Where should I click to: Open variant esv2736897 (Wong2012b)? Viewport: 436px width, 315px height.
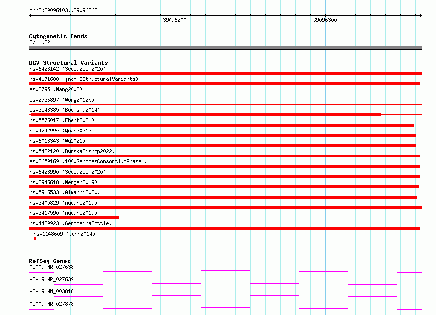point(62,100)
